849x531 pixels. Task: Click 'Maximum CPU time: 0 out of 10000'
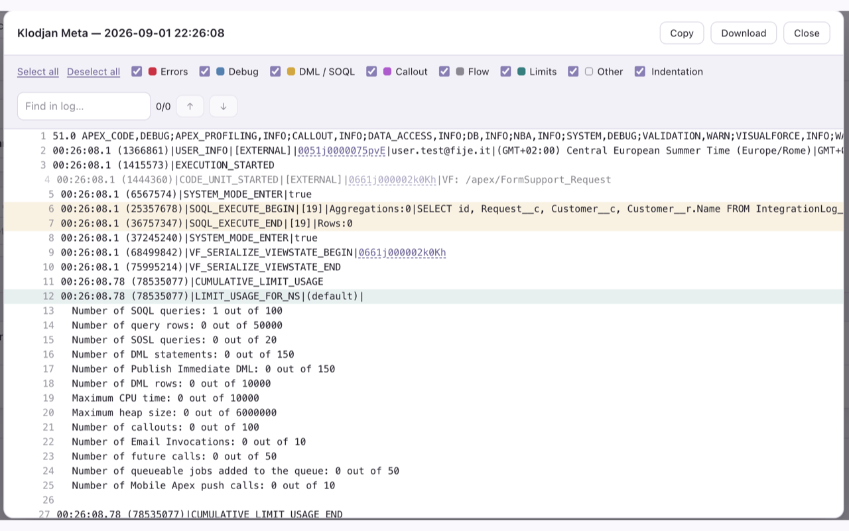166,399
